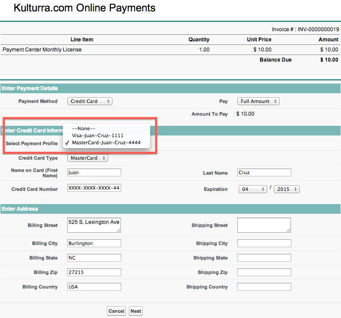This screenshot has height=318, width=341.
Task: Click the Amount column header
Action: coord(328,40)
